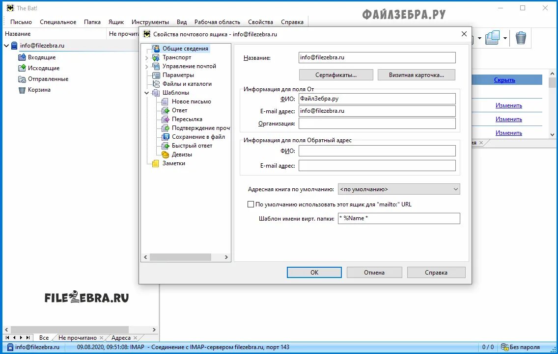The image size is (558, 354).
Task: Switch to the Адреса tab
Action: coord(121,338)
